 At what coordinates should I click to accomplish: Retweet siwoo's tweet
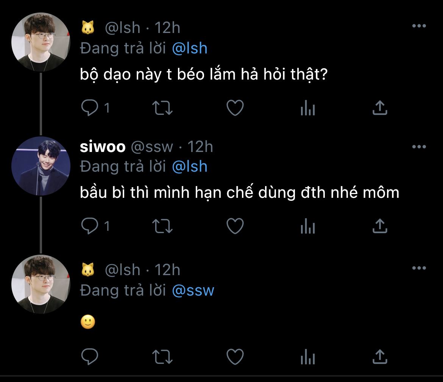pos(162,226)
